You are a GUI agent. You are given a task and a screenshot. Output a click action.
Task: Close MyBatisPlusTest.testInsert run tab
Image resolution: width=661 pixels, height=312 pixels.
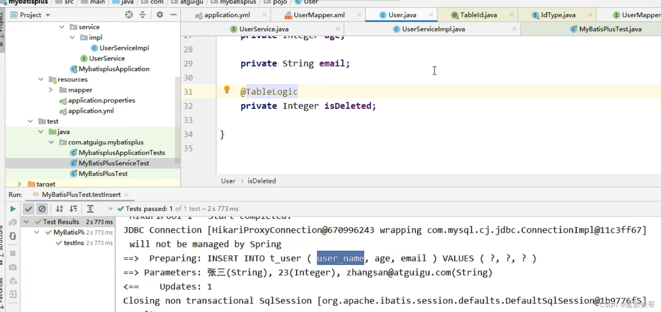pos(126,195)
